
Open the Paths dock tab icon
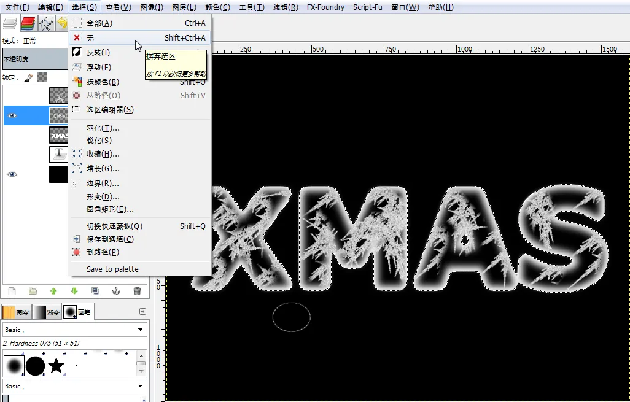coord(46,23)
